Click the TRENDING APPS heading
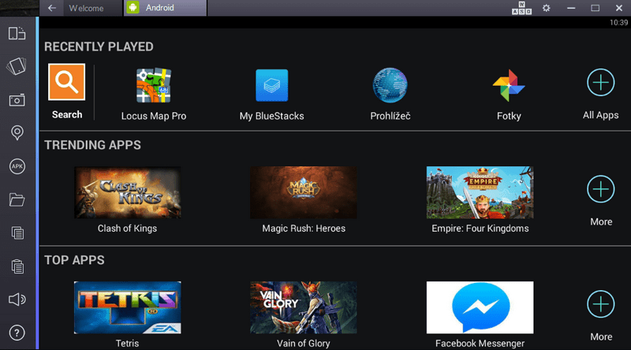This screenshot has width=631, height=350. tap(92, 145)
